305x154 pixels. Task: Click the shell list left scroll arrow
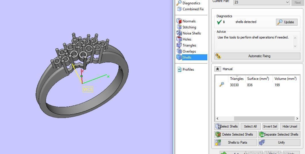(x=217, y=118)
